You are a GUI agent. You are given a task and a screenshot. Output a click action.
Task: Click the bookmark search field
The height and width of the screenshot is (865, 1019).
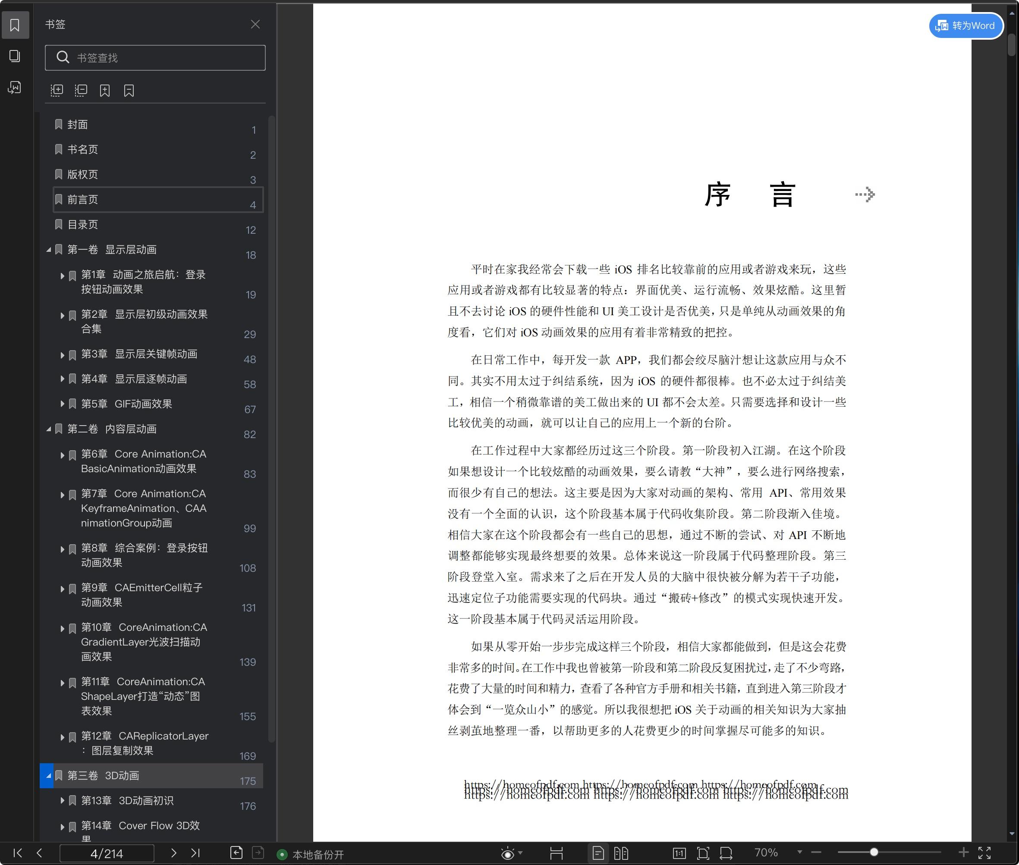point(155,58)
